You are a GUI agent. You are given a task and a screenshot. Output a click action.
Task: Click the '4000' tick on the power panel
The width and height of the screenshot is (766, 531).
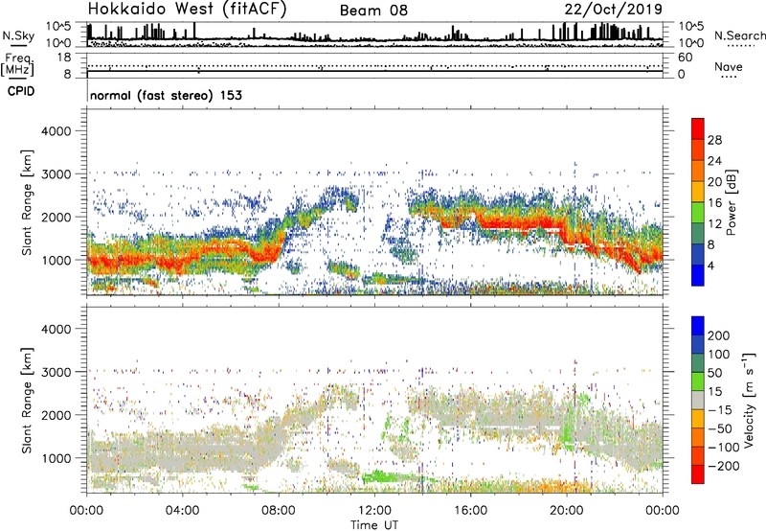[56, 131]
